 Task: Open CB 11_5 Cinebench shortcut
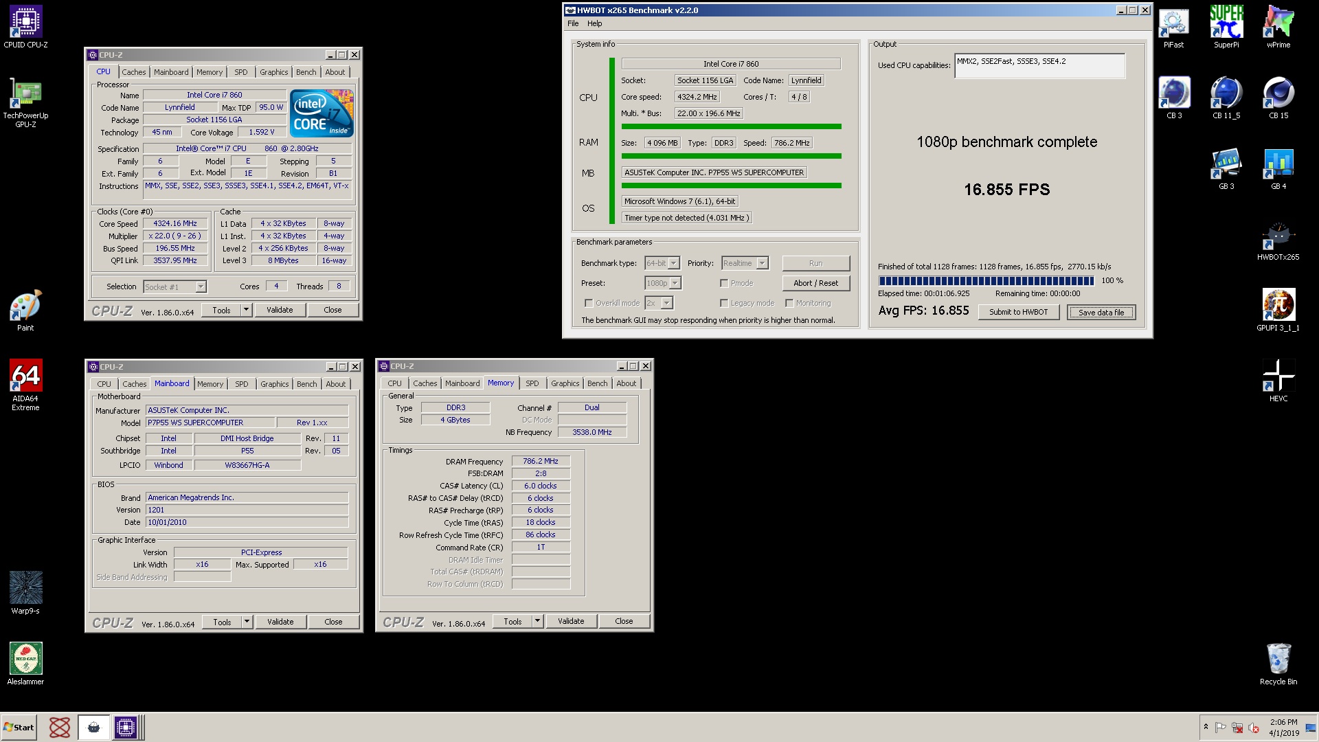pos(1226,98)
